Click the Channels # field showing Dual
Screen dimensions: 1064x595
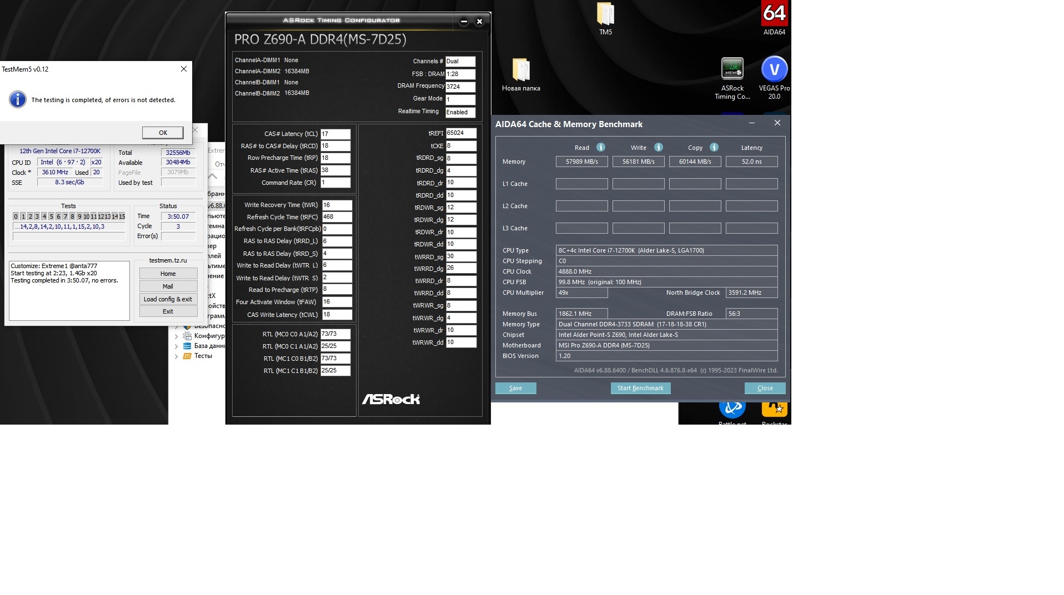coord(460,61)
